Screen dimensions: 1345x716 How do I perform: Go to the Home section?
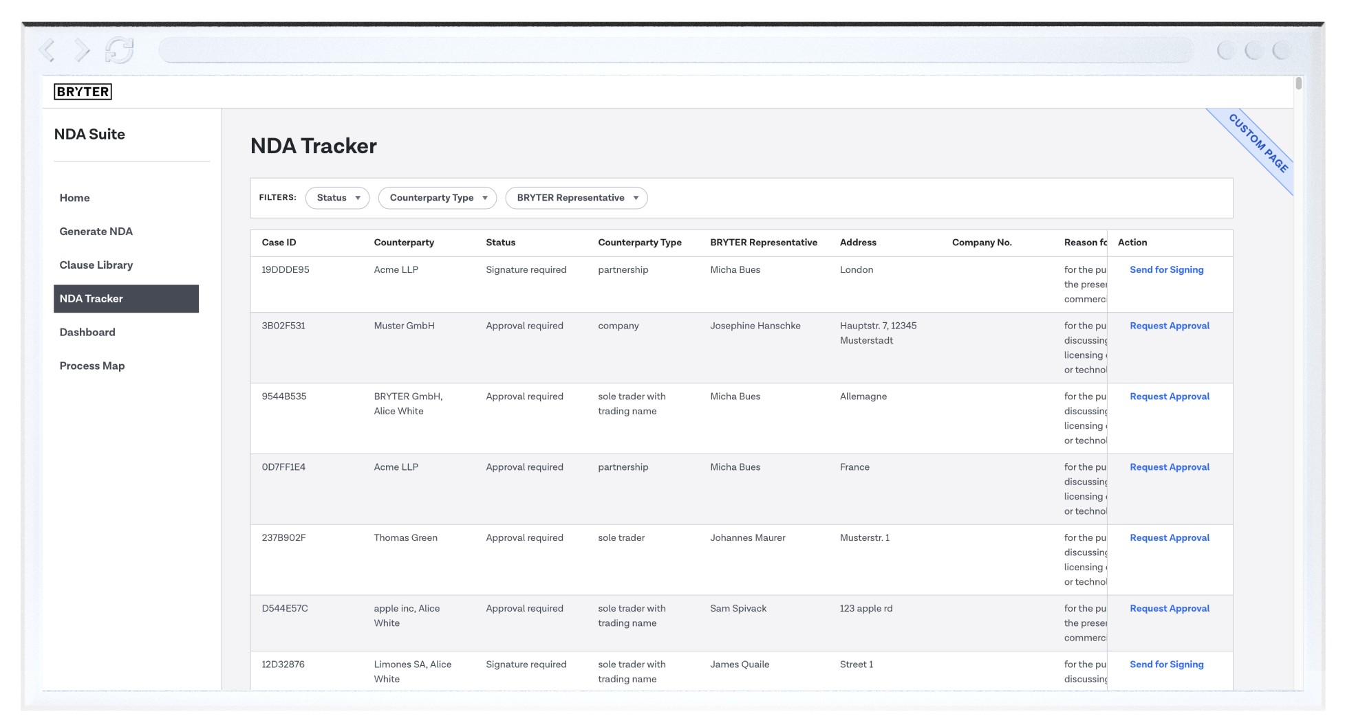tap(74, 198)
